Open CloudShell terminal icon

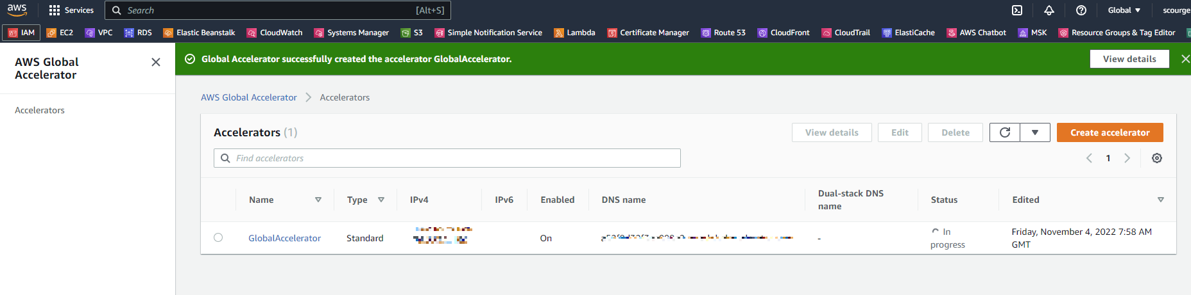tap(1017, 10)
